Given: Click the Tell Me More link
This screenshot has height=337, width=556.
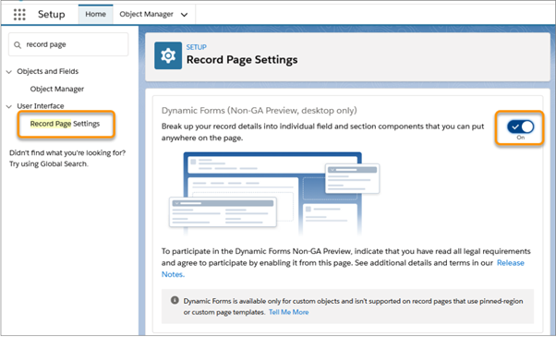Looking at the screenshot, I should point(289,312).
